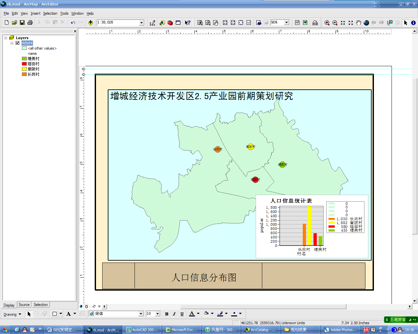The height and width of the screenshot is (334, 418).
Task: Open the Editor toolbar icon
Action: 153,23
